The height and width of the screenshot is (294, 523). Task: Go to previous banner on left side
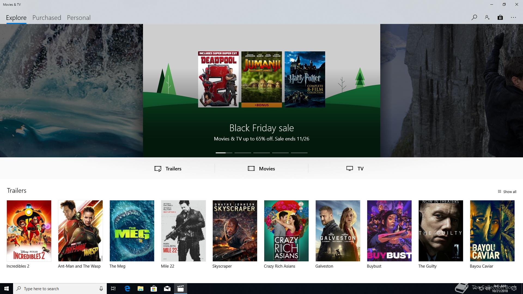click(x=71, y=91)
